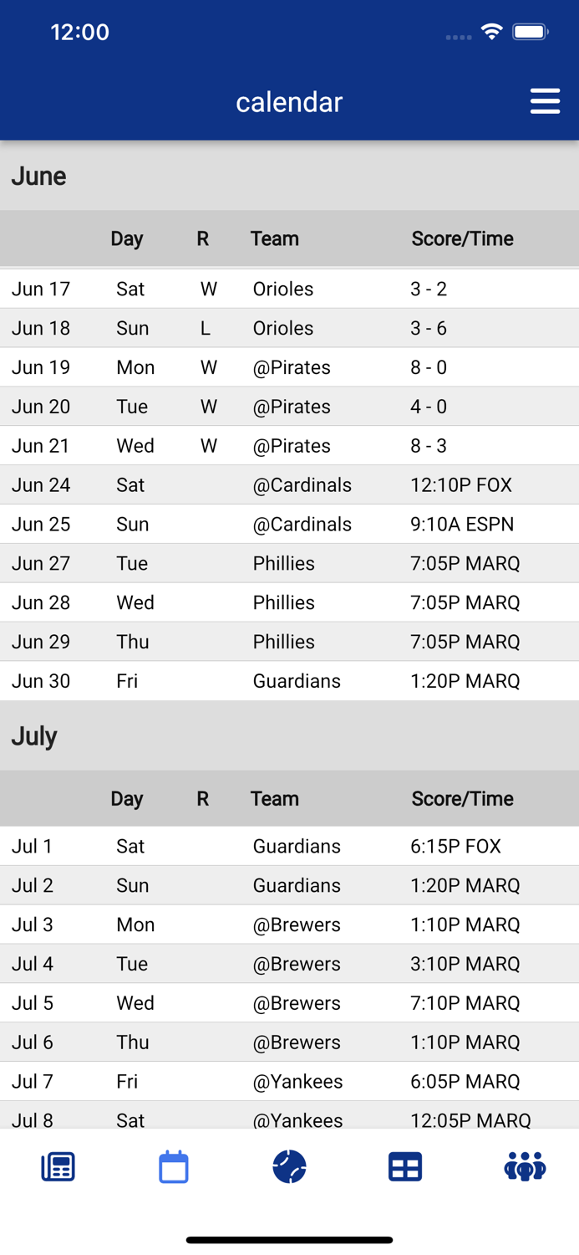Tap the home indicator bar at screen bottom
This screenshot has width=579, height=1255.
(289, 1239)
